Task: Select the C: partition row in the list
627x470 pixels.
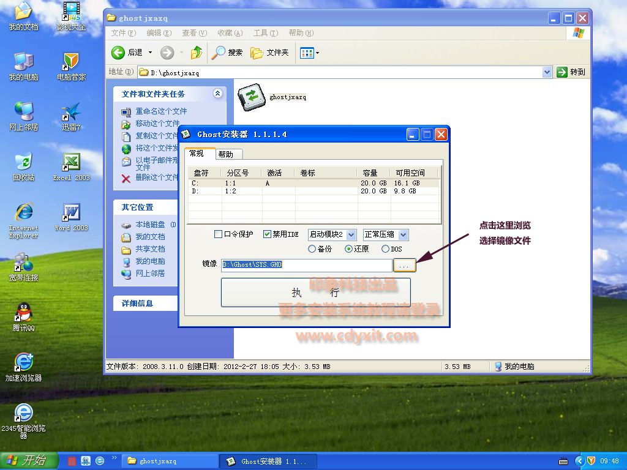Action: point(314,183)
